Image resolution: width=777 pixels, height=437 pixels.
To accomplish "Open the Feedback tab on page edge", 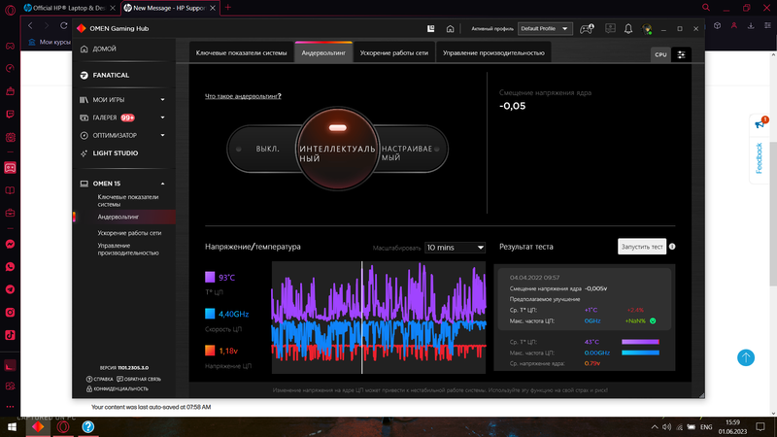I will tap(760, 158).
